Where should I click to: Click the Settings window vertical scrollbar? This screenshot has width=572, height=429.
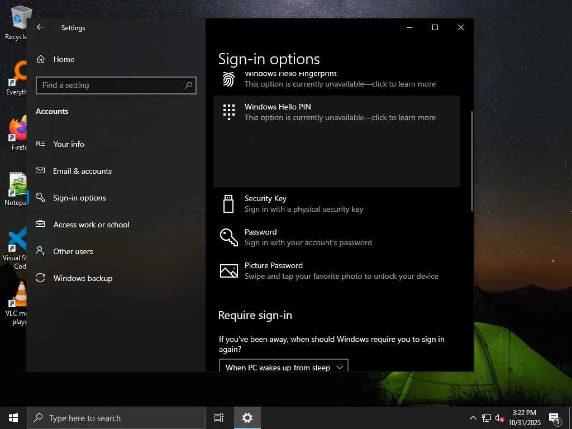(471, 161)
